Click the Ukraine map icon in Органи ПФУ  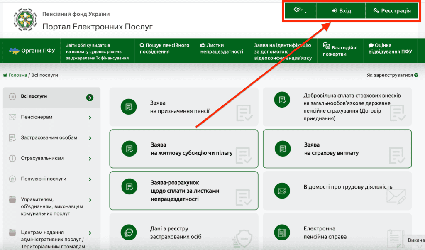click(x=14, y=51)
